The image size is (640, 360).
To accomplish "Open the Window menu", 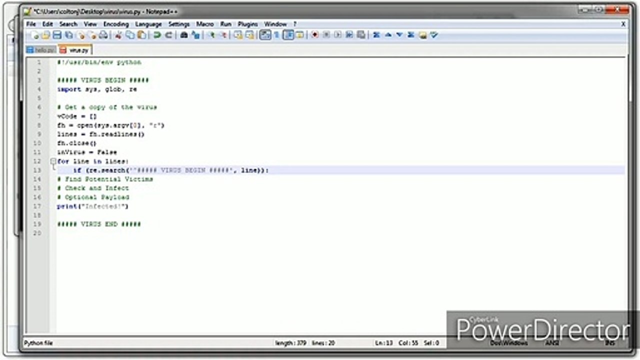I will coord(275,24).
